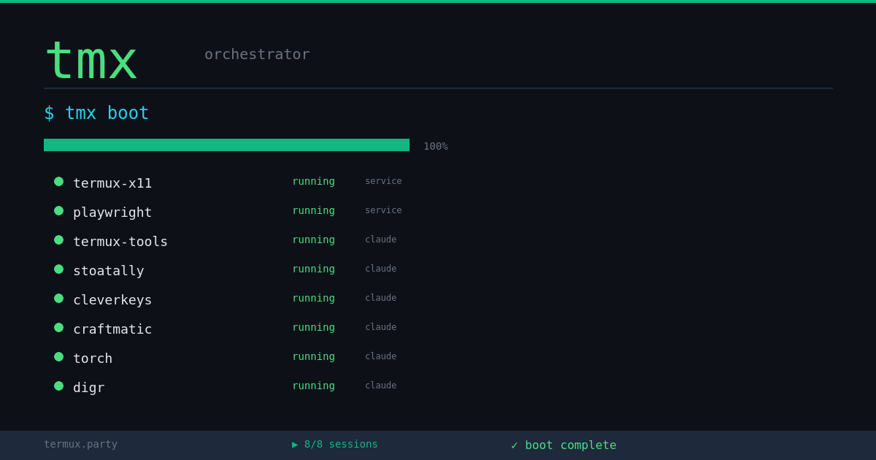
Task: Click the green status dot for playwright
Action: (58, 211)
